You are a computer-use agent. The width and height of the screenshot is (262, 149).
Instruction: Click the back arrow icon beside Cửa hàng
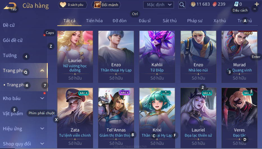pos(10,6)
